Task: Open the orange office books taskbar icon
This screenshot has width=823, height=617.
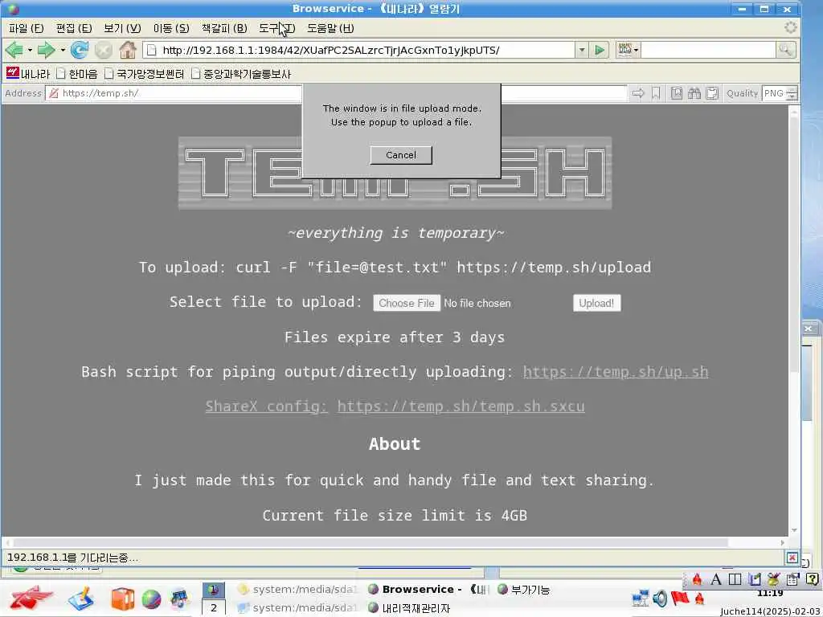Action: tap(123, 599)
